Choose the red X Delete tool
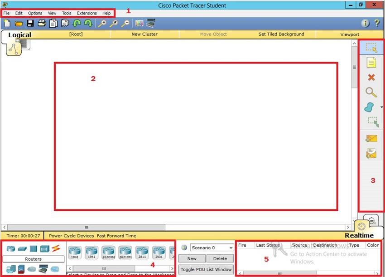Image resolution: width=385 pixels, height=277 pixels. point(371,78)
